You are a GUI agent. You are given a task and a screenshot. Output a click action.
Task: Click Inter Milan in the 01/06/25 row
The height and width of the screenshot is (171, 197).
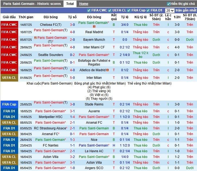point(94,78)
